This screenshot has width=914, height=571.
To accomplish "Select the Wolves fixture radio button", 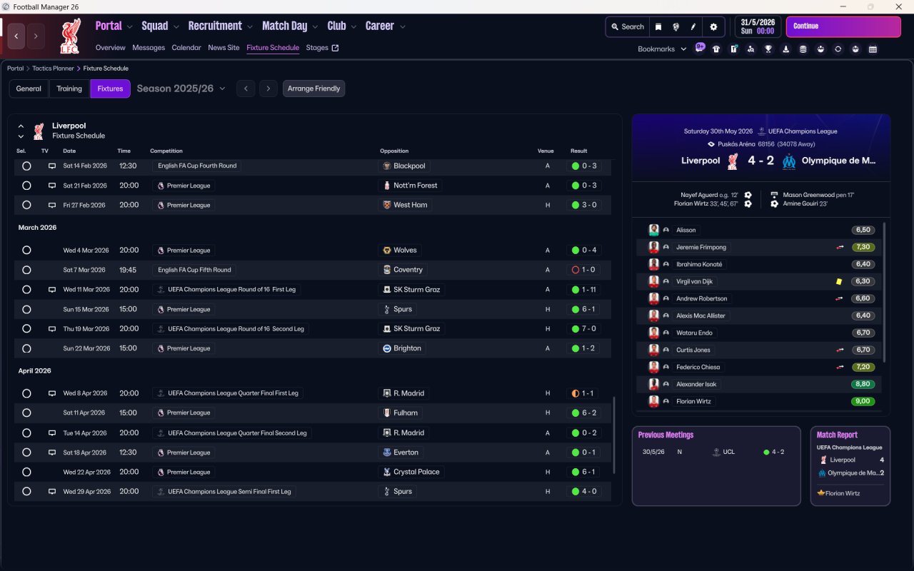I will (x=26, y=251).
